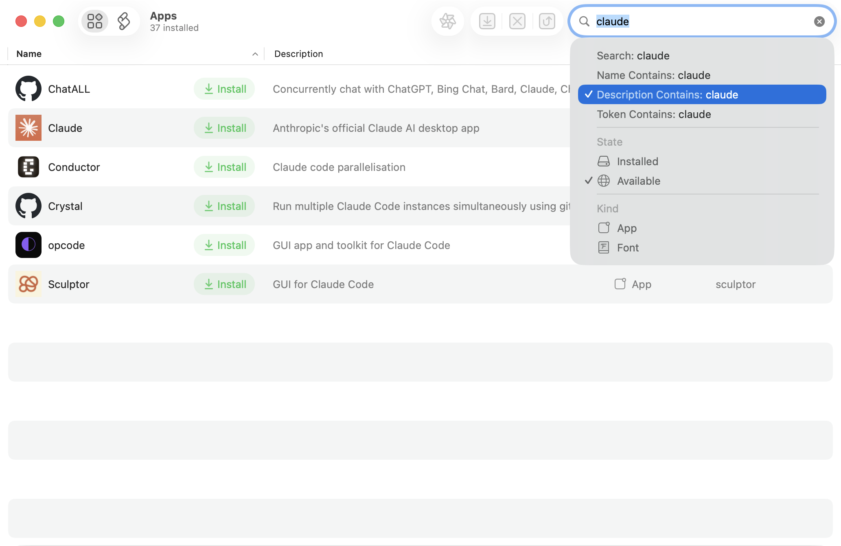Click the pinwheel toolbar icon
Screen dimensions: 841x546
coord(447,21)
